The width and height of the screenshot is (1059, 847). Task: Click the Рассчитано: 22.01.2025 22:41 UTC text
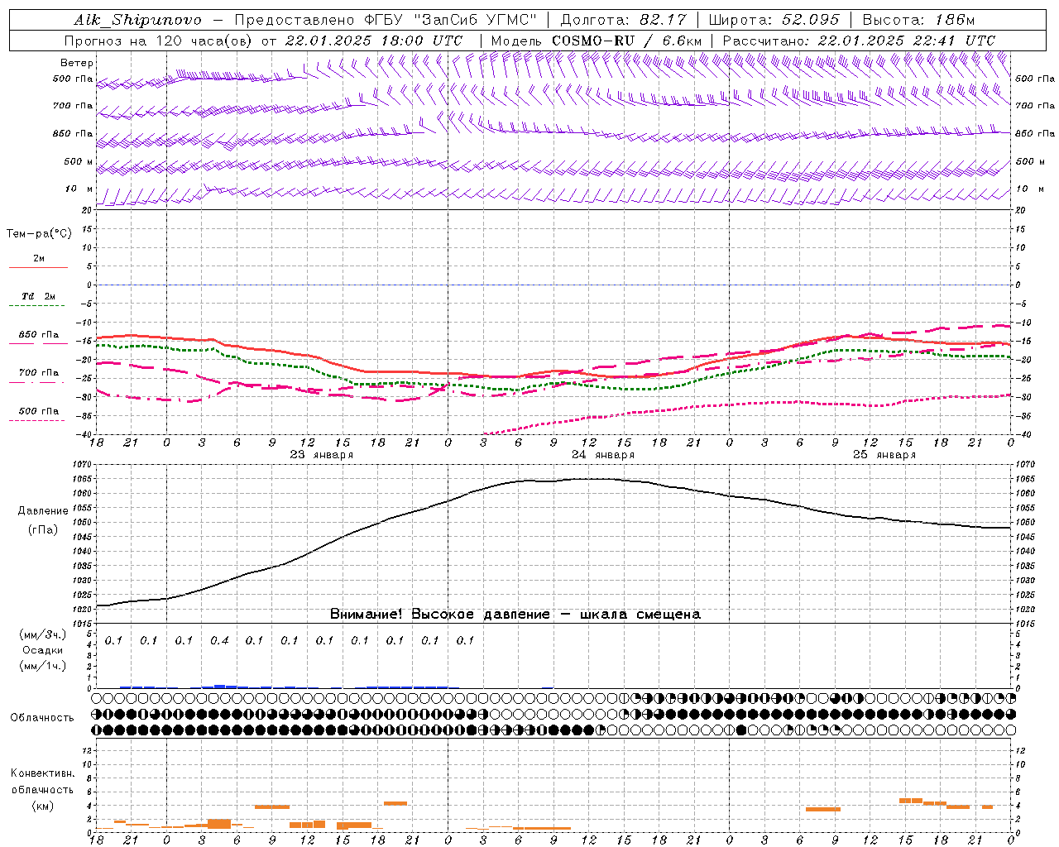(859, 41)
